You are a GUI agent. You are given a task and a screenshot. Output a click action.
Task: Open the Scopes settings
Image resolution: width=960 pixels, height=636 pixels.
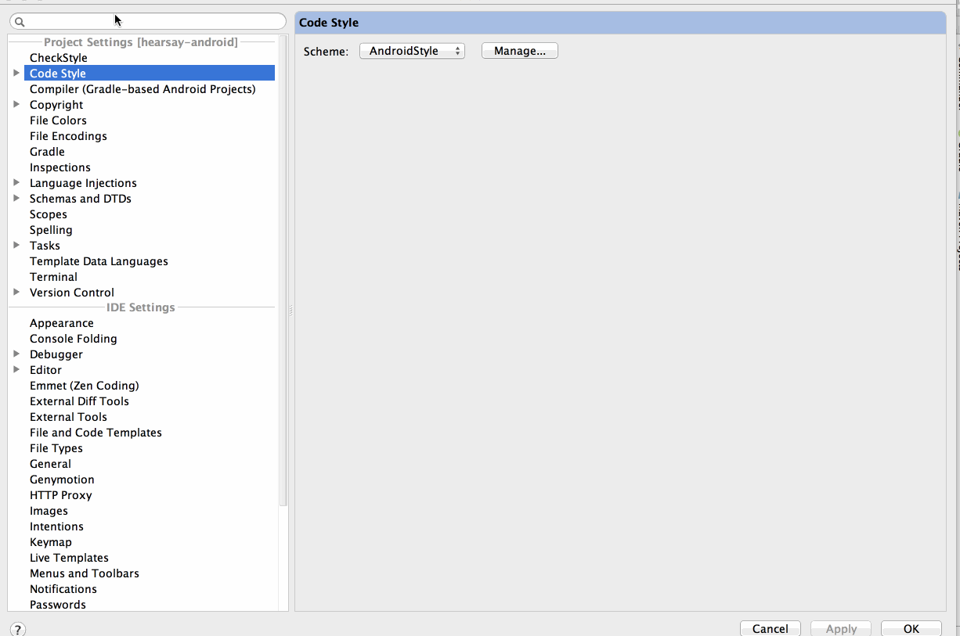[x=49, y=214]
